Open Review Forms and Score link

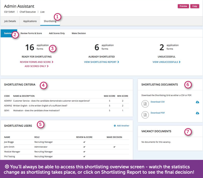37,62
